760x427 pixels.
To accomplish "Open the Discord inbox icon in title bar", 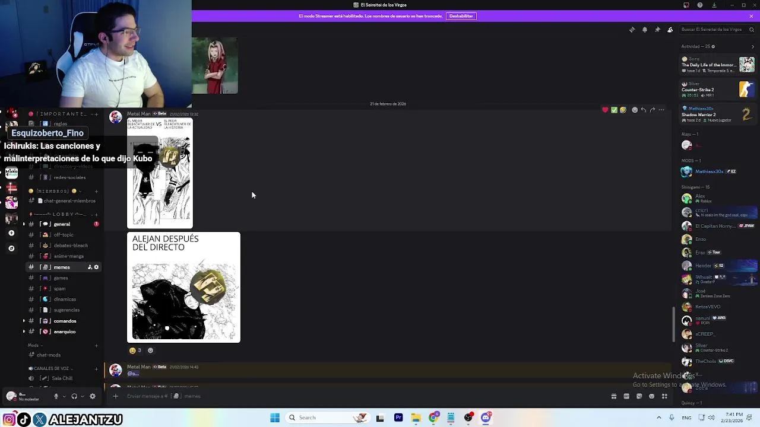I will [686, 5].
